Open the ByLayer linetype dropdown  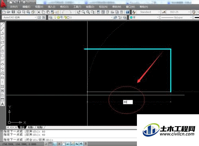pos(176,17)
